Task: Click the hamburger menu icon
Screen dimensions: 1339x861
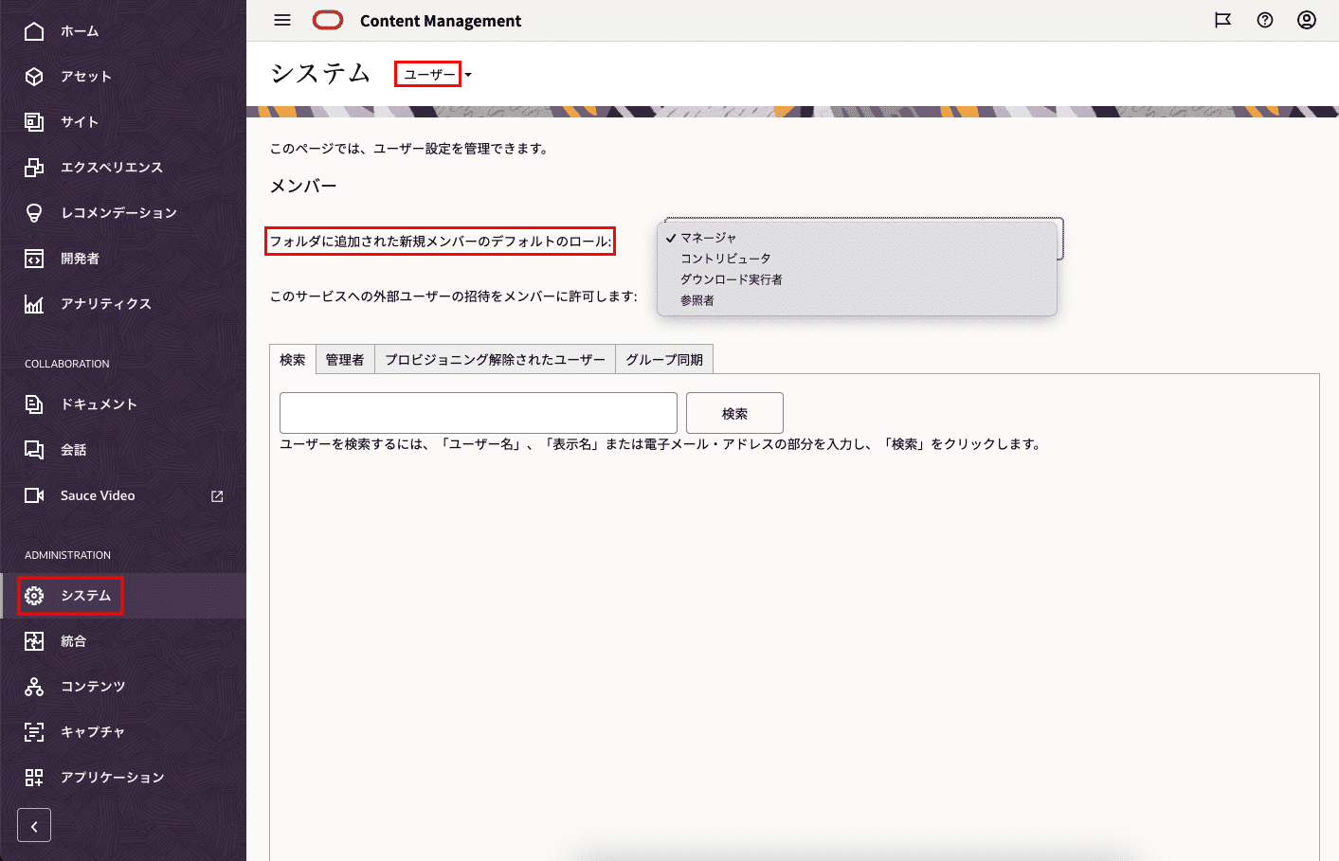Action: click(282, 20)
